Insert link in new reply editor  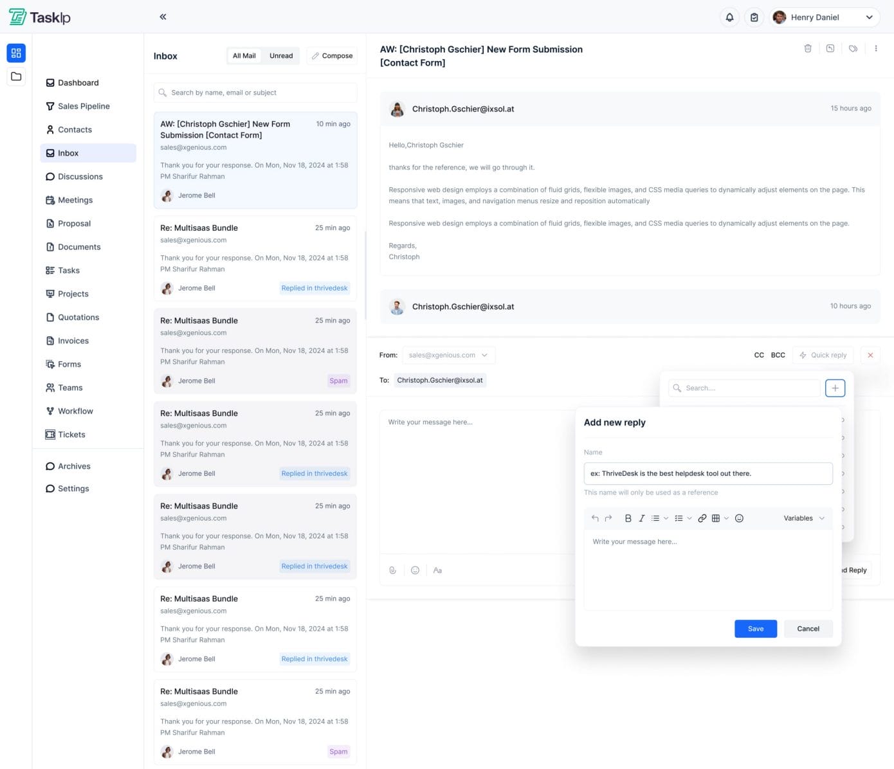(702, 518)
